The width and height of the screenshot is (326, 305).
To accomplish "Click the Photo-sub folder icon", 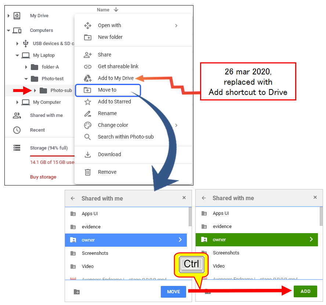I will 43,91.
